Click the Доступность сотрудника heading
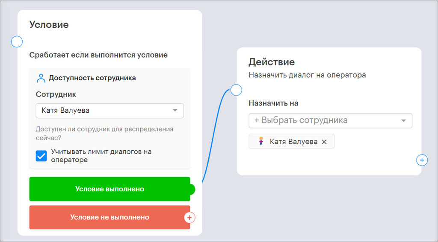This screenshot has height=242, width=438. point(92,78)
